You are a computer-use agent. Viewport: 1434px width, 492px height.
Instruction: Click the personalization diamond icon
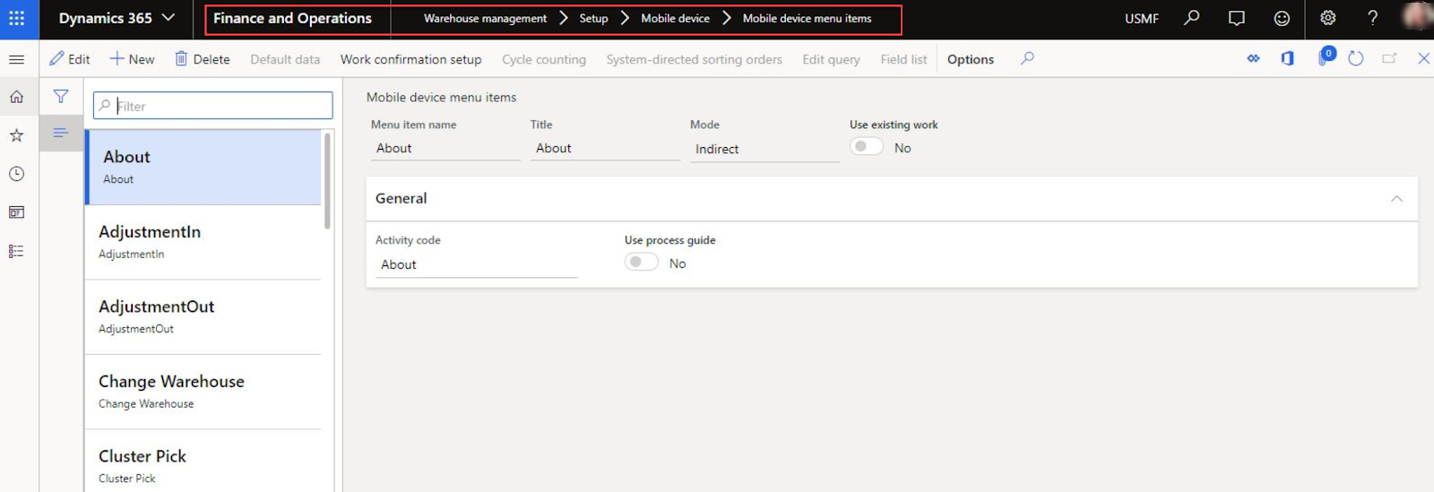[1253, 58]
